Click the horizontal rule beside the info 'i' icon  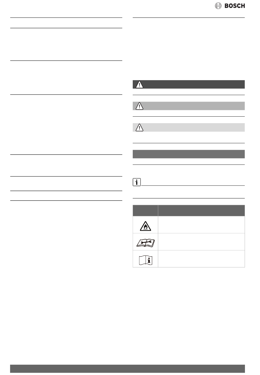(193, 185)
